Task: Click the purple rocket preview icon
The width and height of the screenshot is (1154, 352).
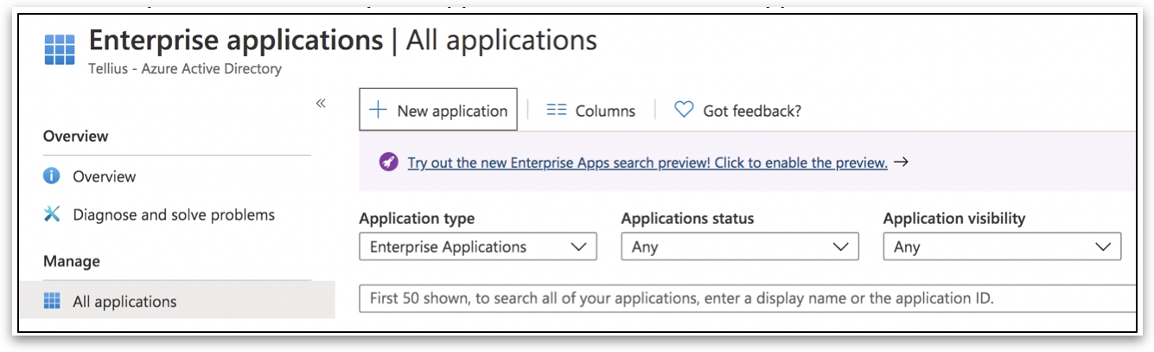Action: point(389,163)
